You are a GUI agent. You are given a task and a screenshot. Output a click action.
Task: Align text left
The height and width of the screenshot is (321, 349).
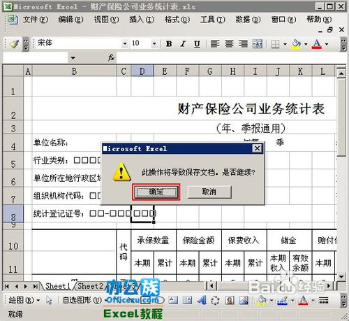click(215, 43)
